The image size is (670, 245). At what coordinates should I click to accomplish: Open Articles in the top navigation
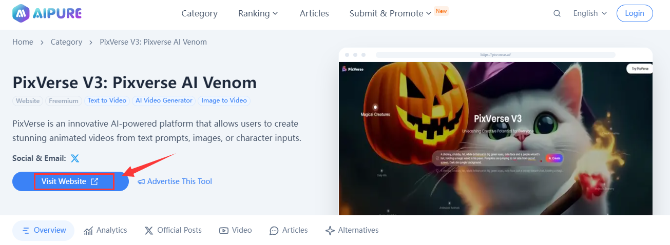[x=314, y=13]
